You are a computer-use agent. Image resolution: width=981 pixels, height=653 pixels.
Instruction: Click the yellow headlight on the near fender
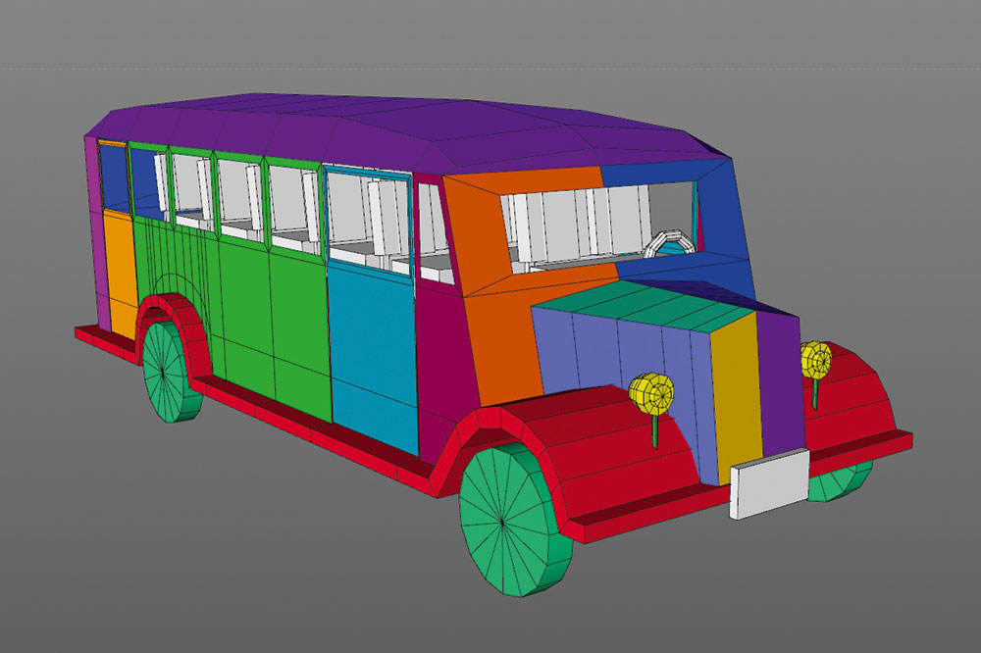(x=652, y=393)
